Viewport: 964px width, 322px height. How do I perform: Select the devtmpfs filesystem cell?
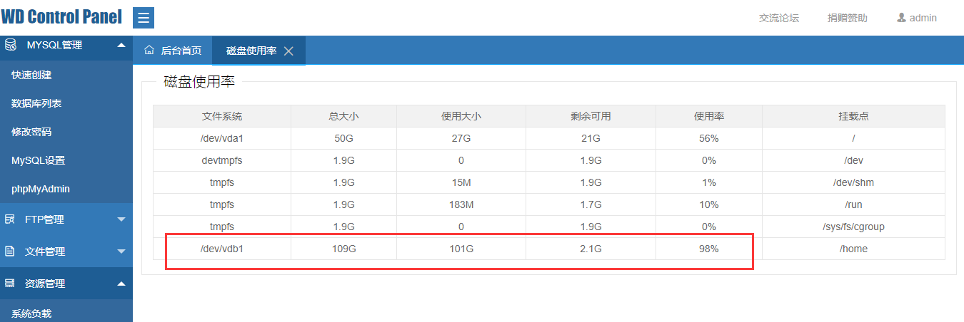click(222, 160)
